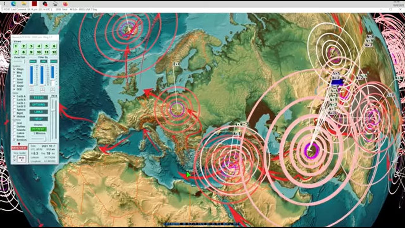Open Microsoft Edge from the taskbar
Screen dimensions: 405x228
(x=13, y=4)
